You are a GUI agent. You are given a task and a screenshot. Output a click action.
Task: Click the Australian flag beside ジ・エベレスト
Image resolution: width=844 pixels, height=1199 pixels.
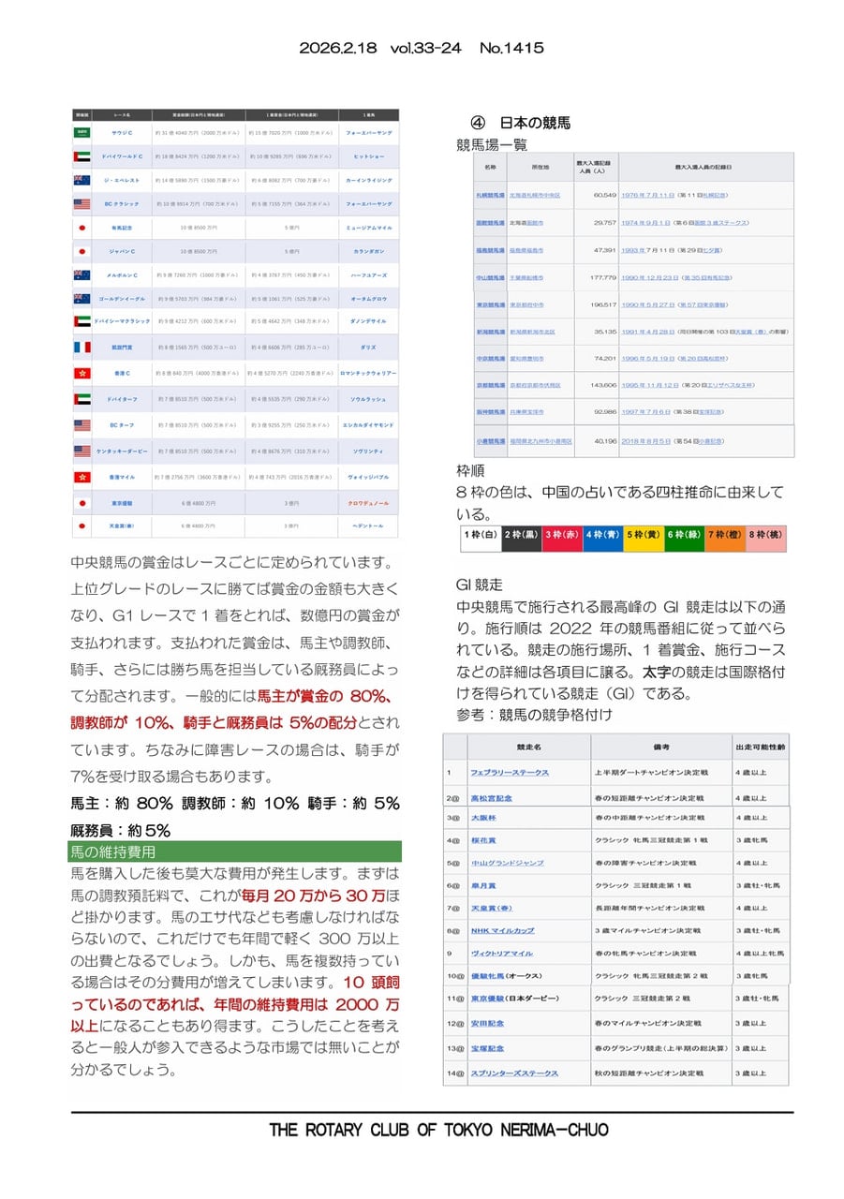tap(82, 180)
